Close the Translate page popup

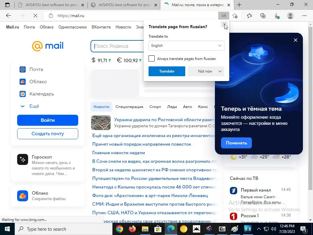(224, 24)
